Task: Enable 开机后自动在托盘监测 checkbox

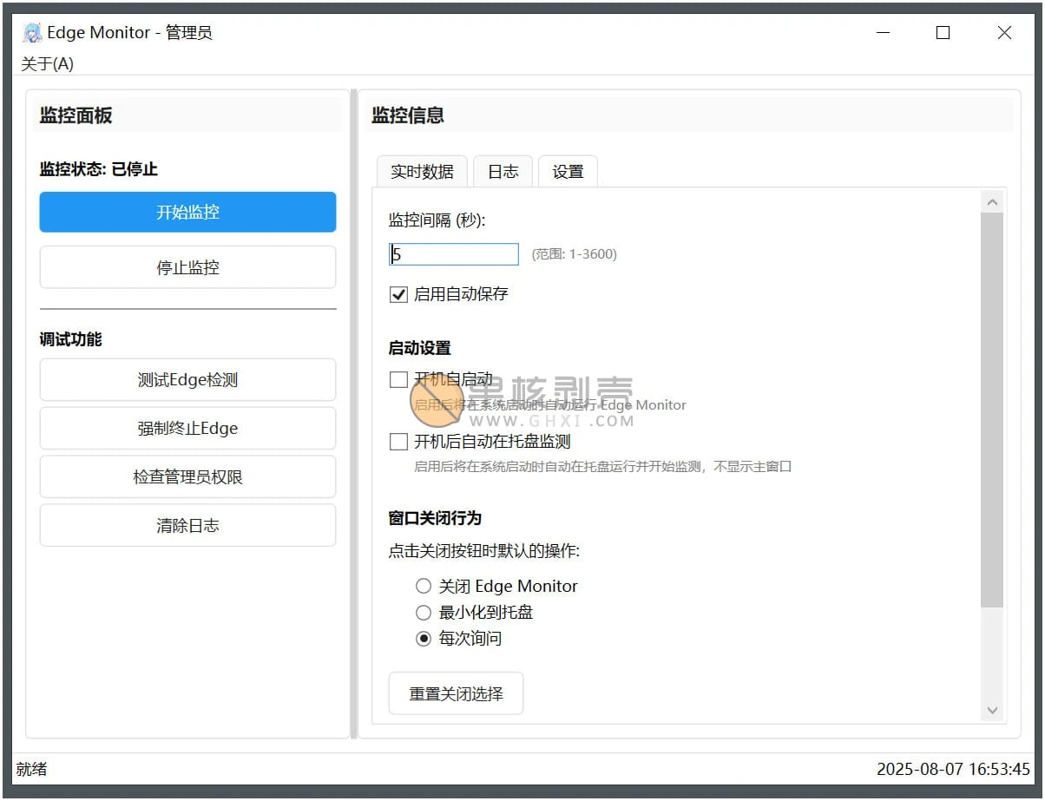Action: (x=398, y=442)
